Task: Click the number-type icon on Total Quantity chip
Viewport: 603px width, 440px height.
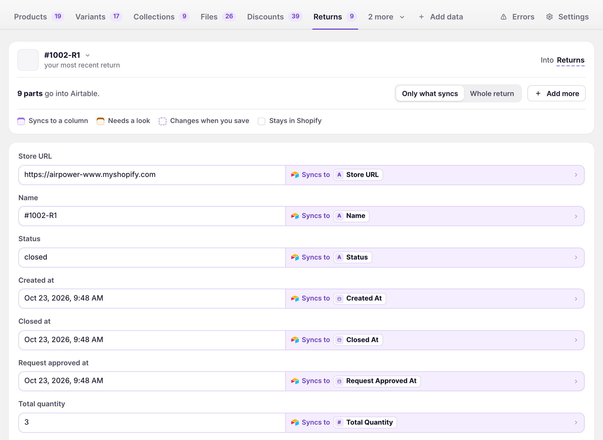Action: [339, 422]
